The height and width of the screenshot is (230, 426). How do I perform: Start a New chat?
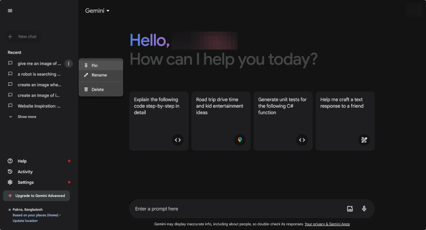point(23,37)
